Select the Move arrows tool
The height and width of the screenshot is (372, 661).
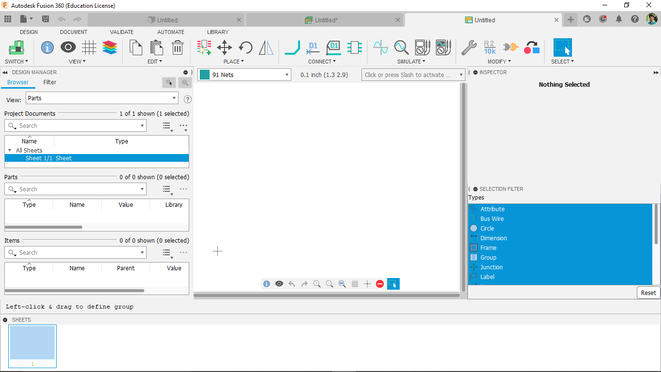(225, 47)
